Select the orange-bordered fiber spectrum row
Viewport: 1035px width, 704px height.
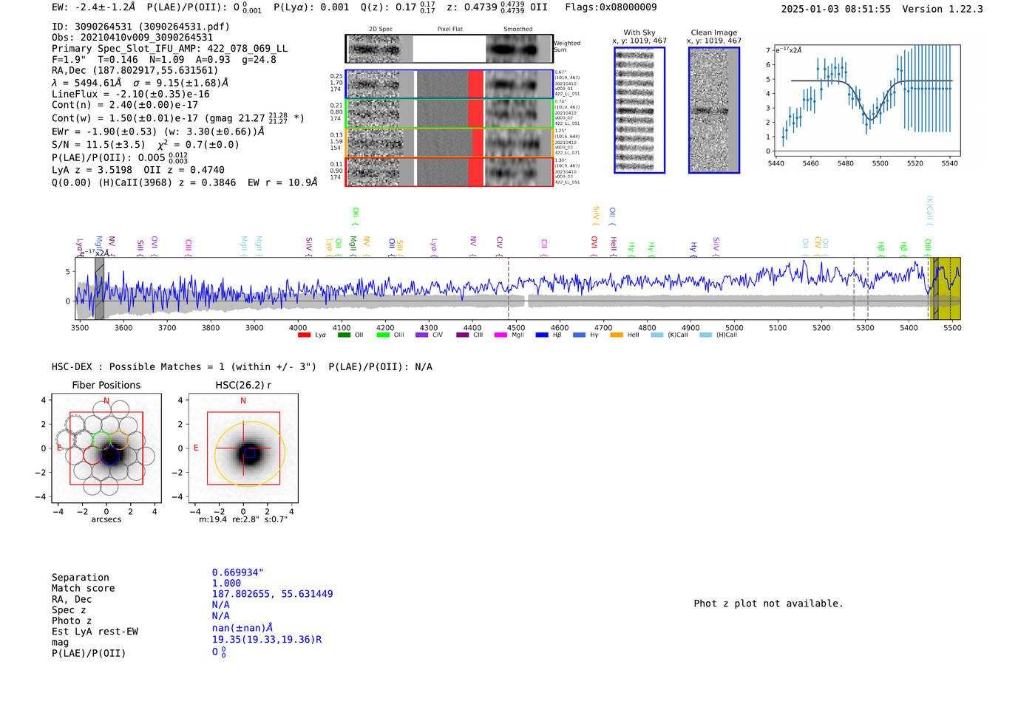[x=449, y=143]
